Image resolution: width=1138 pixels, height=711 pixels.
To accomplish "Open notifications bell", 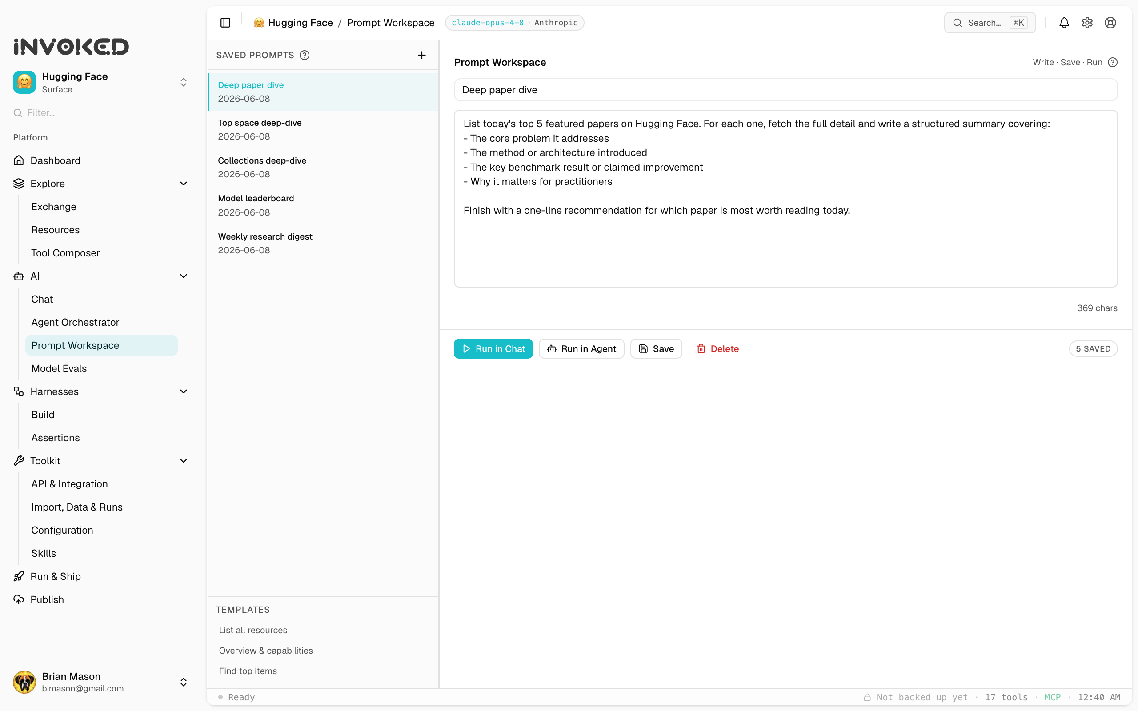I will pos(1064,23).
